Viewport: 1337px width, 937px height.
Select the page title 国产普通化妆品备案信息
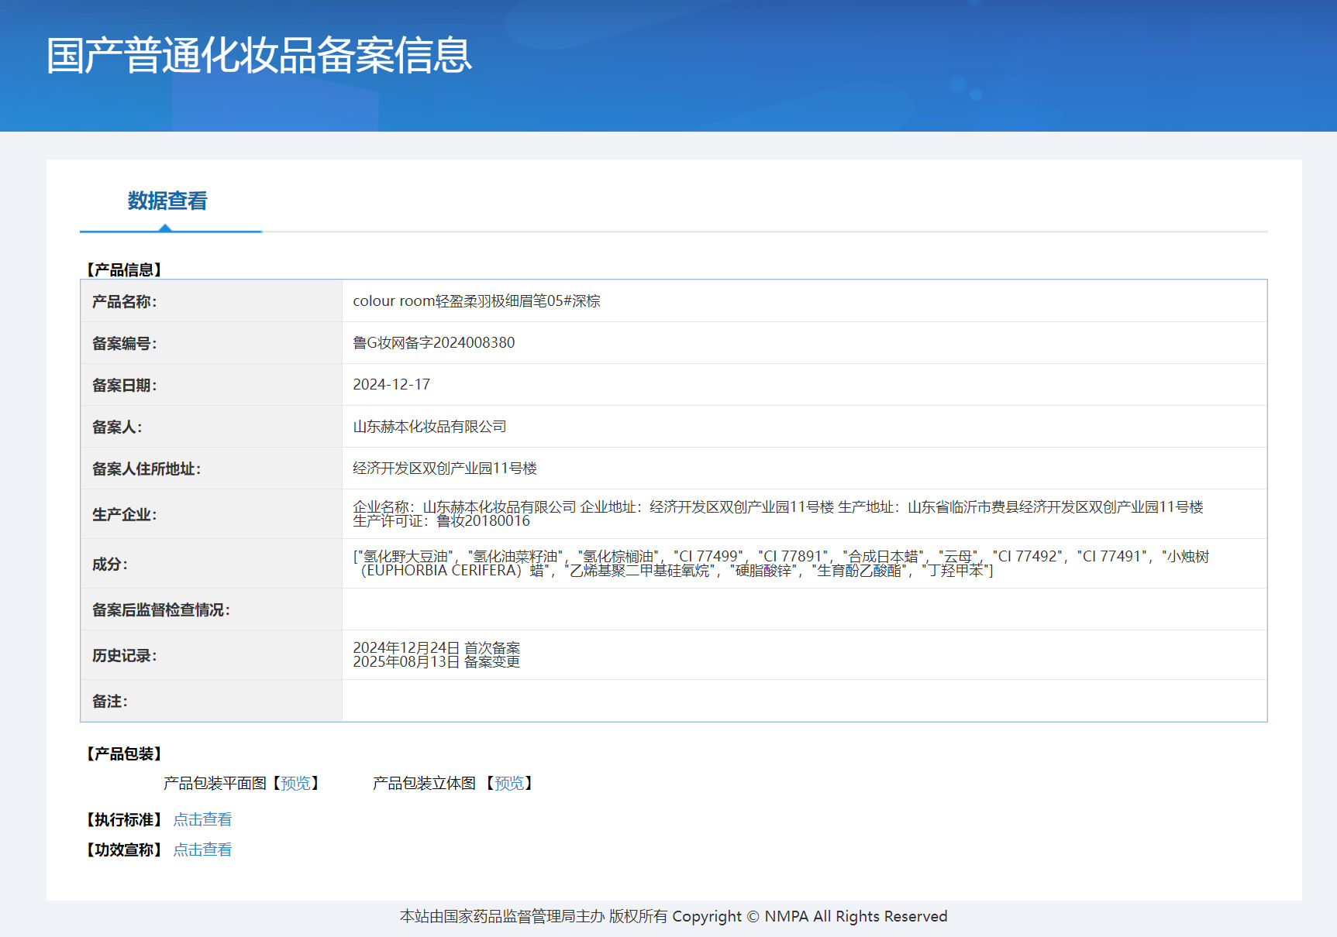[x=259, y=56]
